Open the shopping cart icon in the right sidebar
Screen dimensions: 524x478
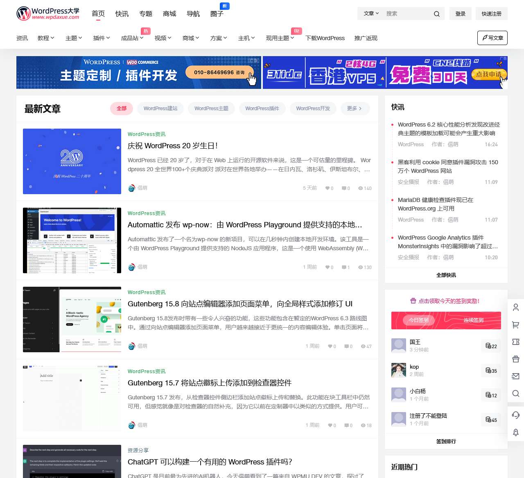coord(516,325)
